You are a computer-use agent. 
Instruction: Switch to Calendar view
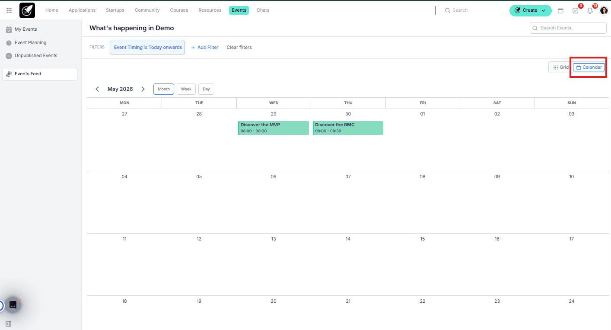[589, 67]
